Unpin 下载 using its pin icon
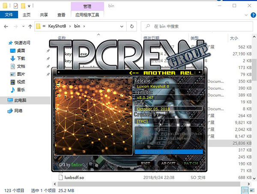Viewport: 257px width, 194px height. point(48,59)
